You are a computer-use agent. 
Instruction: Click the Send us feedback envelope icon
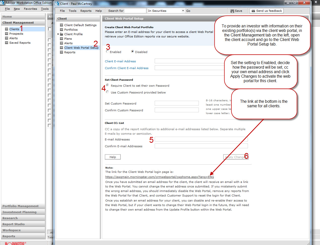click(x=253, y=11)
